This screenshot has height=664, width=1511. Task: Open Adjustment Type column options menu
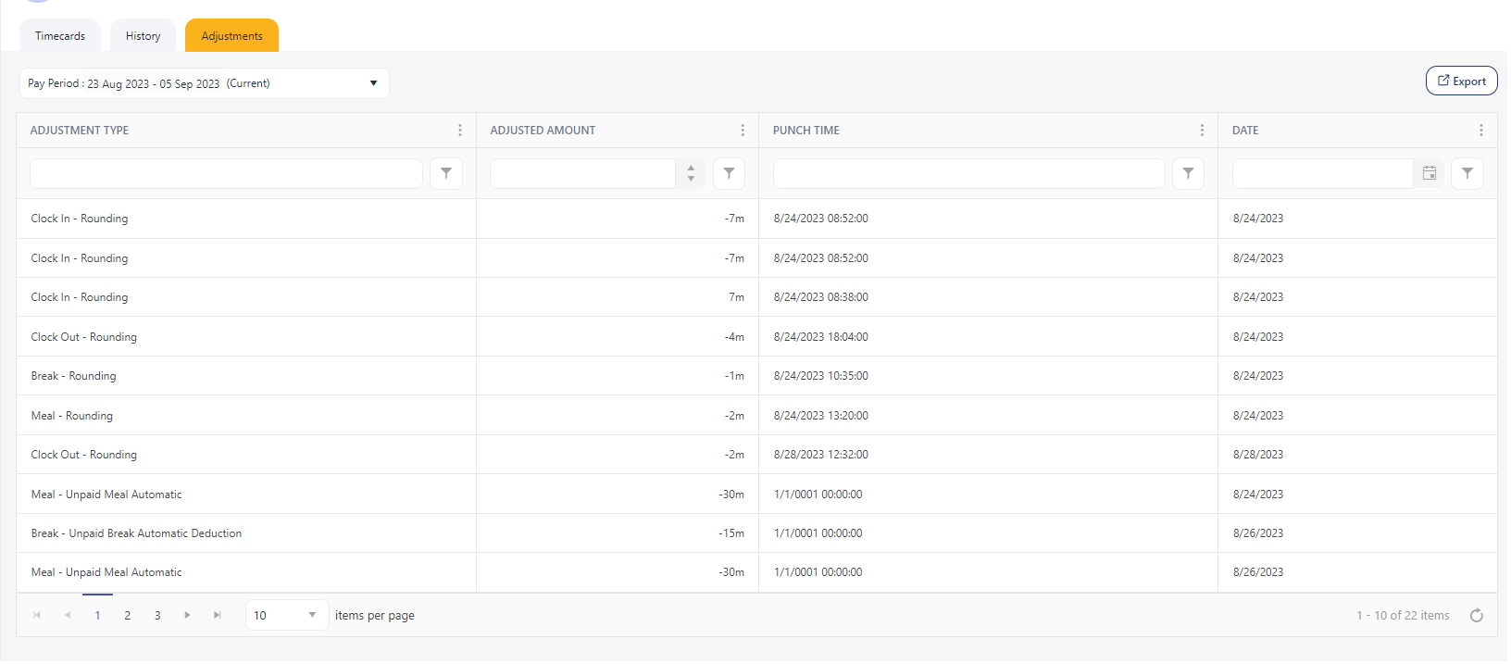pyautogui.click(x=460, y=131)
